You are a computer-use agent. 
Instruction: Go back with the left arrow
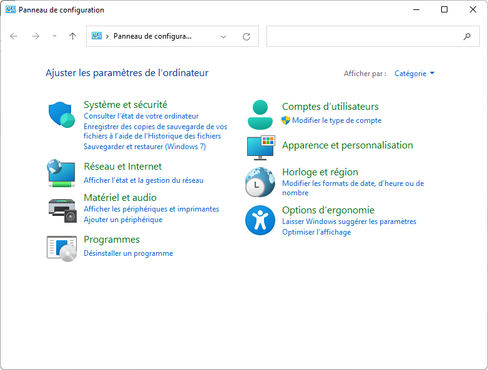pos(14,36)
